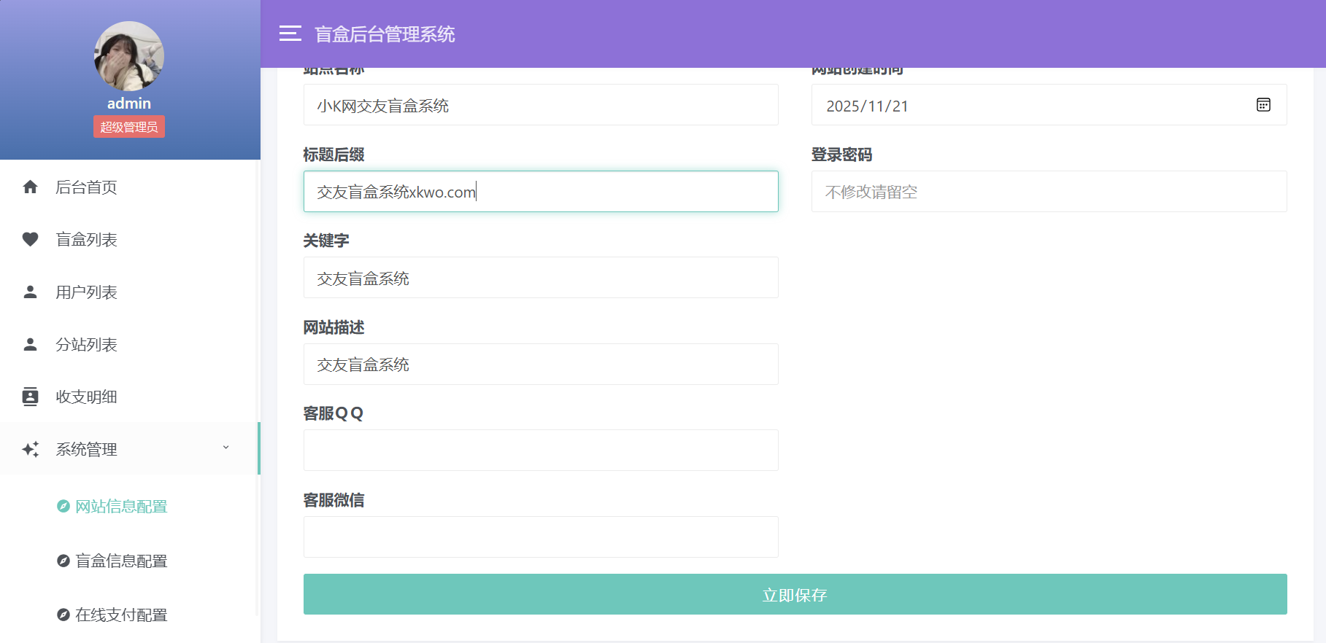Click the 网站描述 text field

tap(541, 365)
